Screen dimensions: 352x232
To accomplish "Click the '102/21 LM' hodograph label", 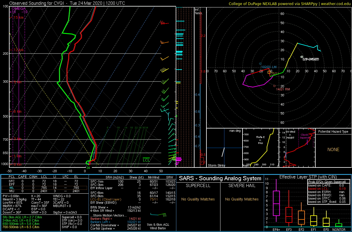I will [x=268, y=67].
